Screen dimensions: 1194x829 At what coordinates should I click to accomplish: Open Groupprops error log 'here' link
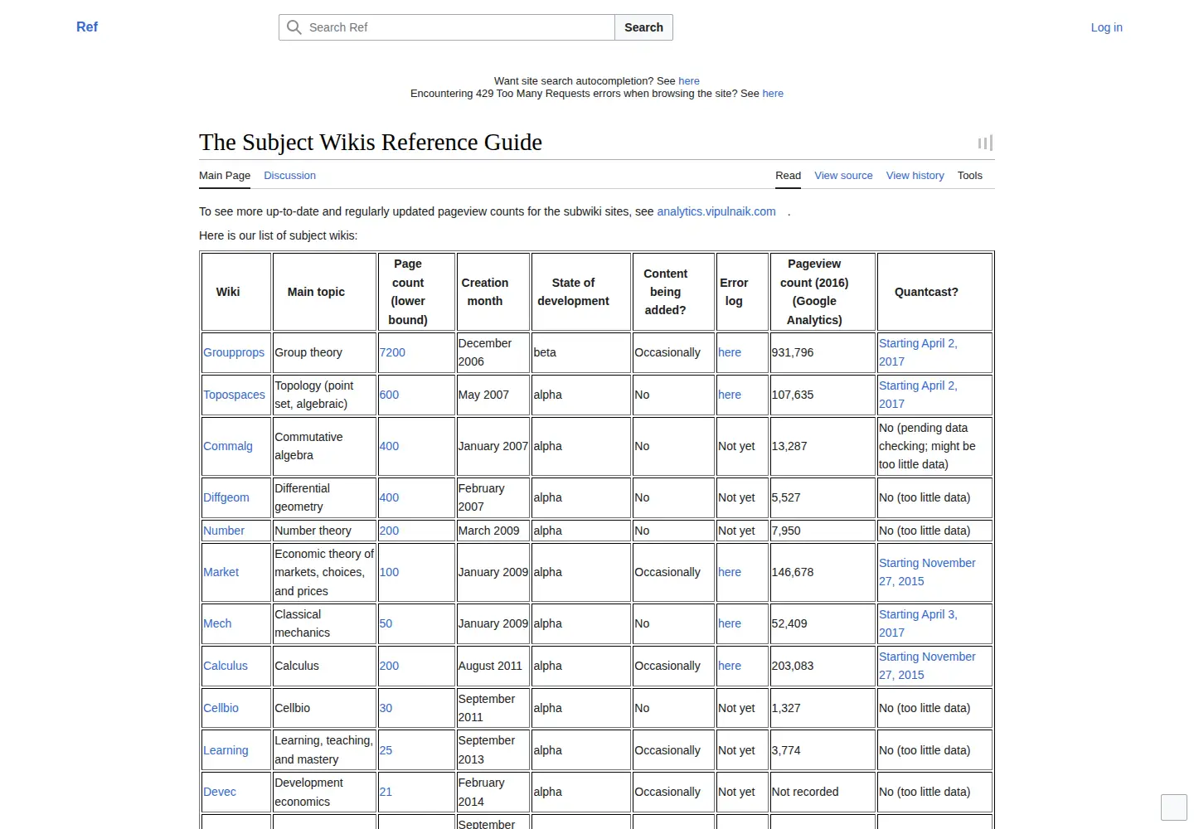[x=730, y=352]
